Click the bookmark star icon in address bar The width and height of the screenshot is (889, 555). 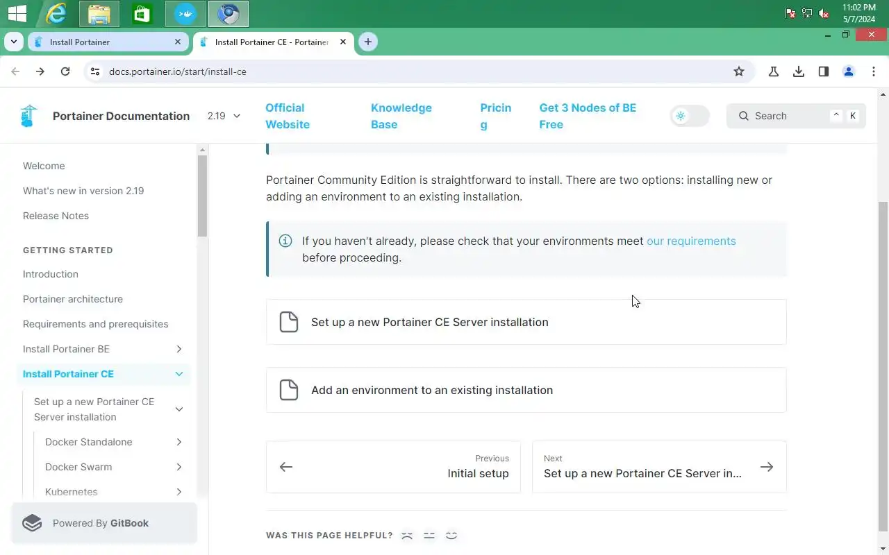pyautogui.click(x=739, y=71)
